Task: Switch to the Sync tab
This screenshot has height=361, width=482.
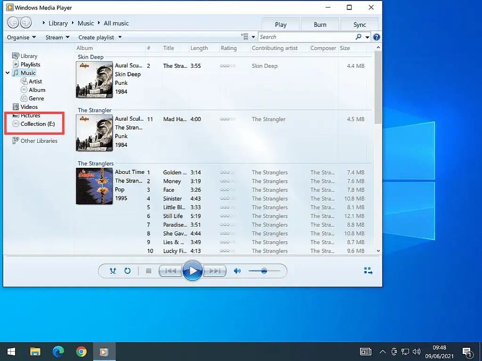Action: [359, 25]
